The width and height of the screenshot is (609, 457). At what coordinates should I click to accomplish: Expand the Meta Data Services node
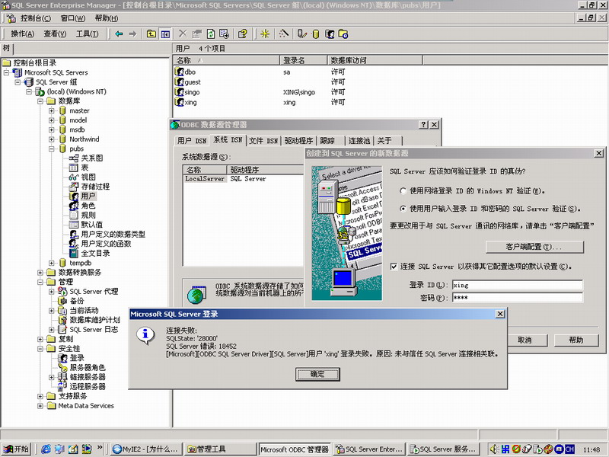40,406
